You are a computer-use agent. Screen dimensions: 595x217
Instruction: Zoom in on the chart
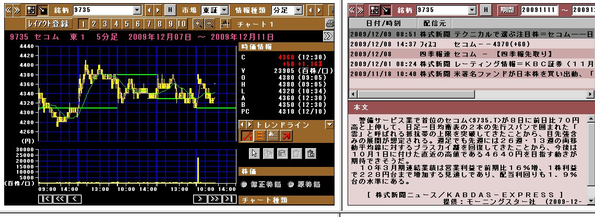(x=198, y=24)
